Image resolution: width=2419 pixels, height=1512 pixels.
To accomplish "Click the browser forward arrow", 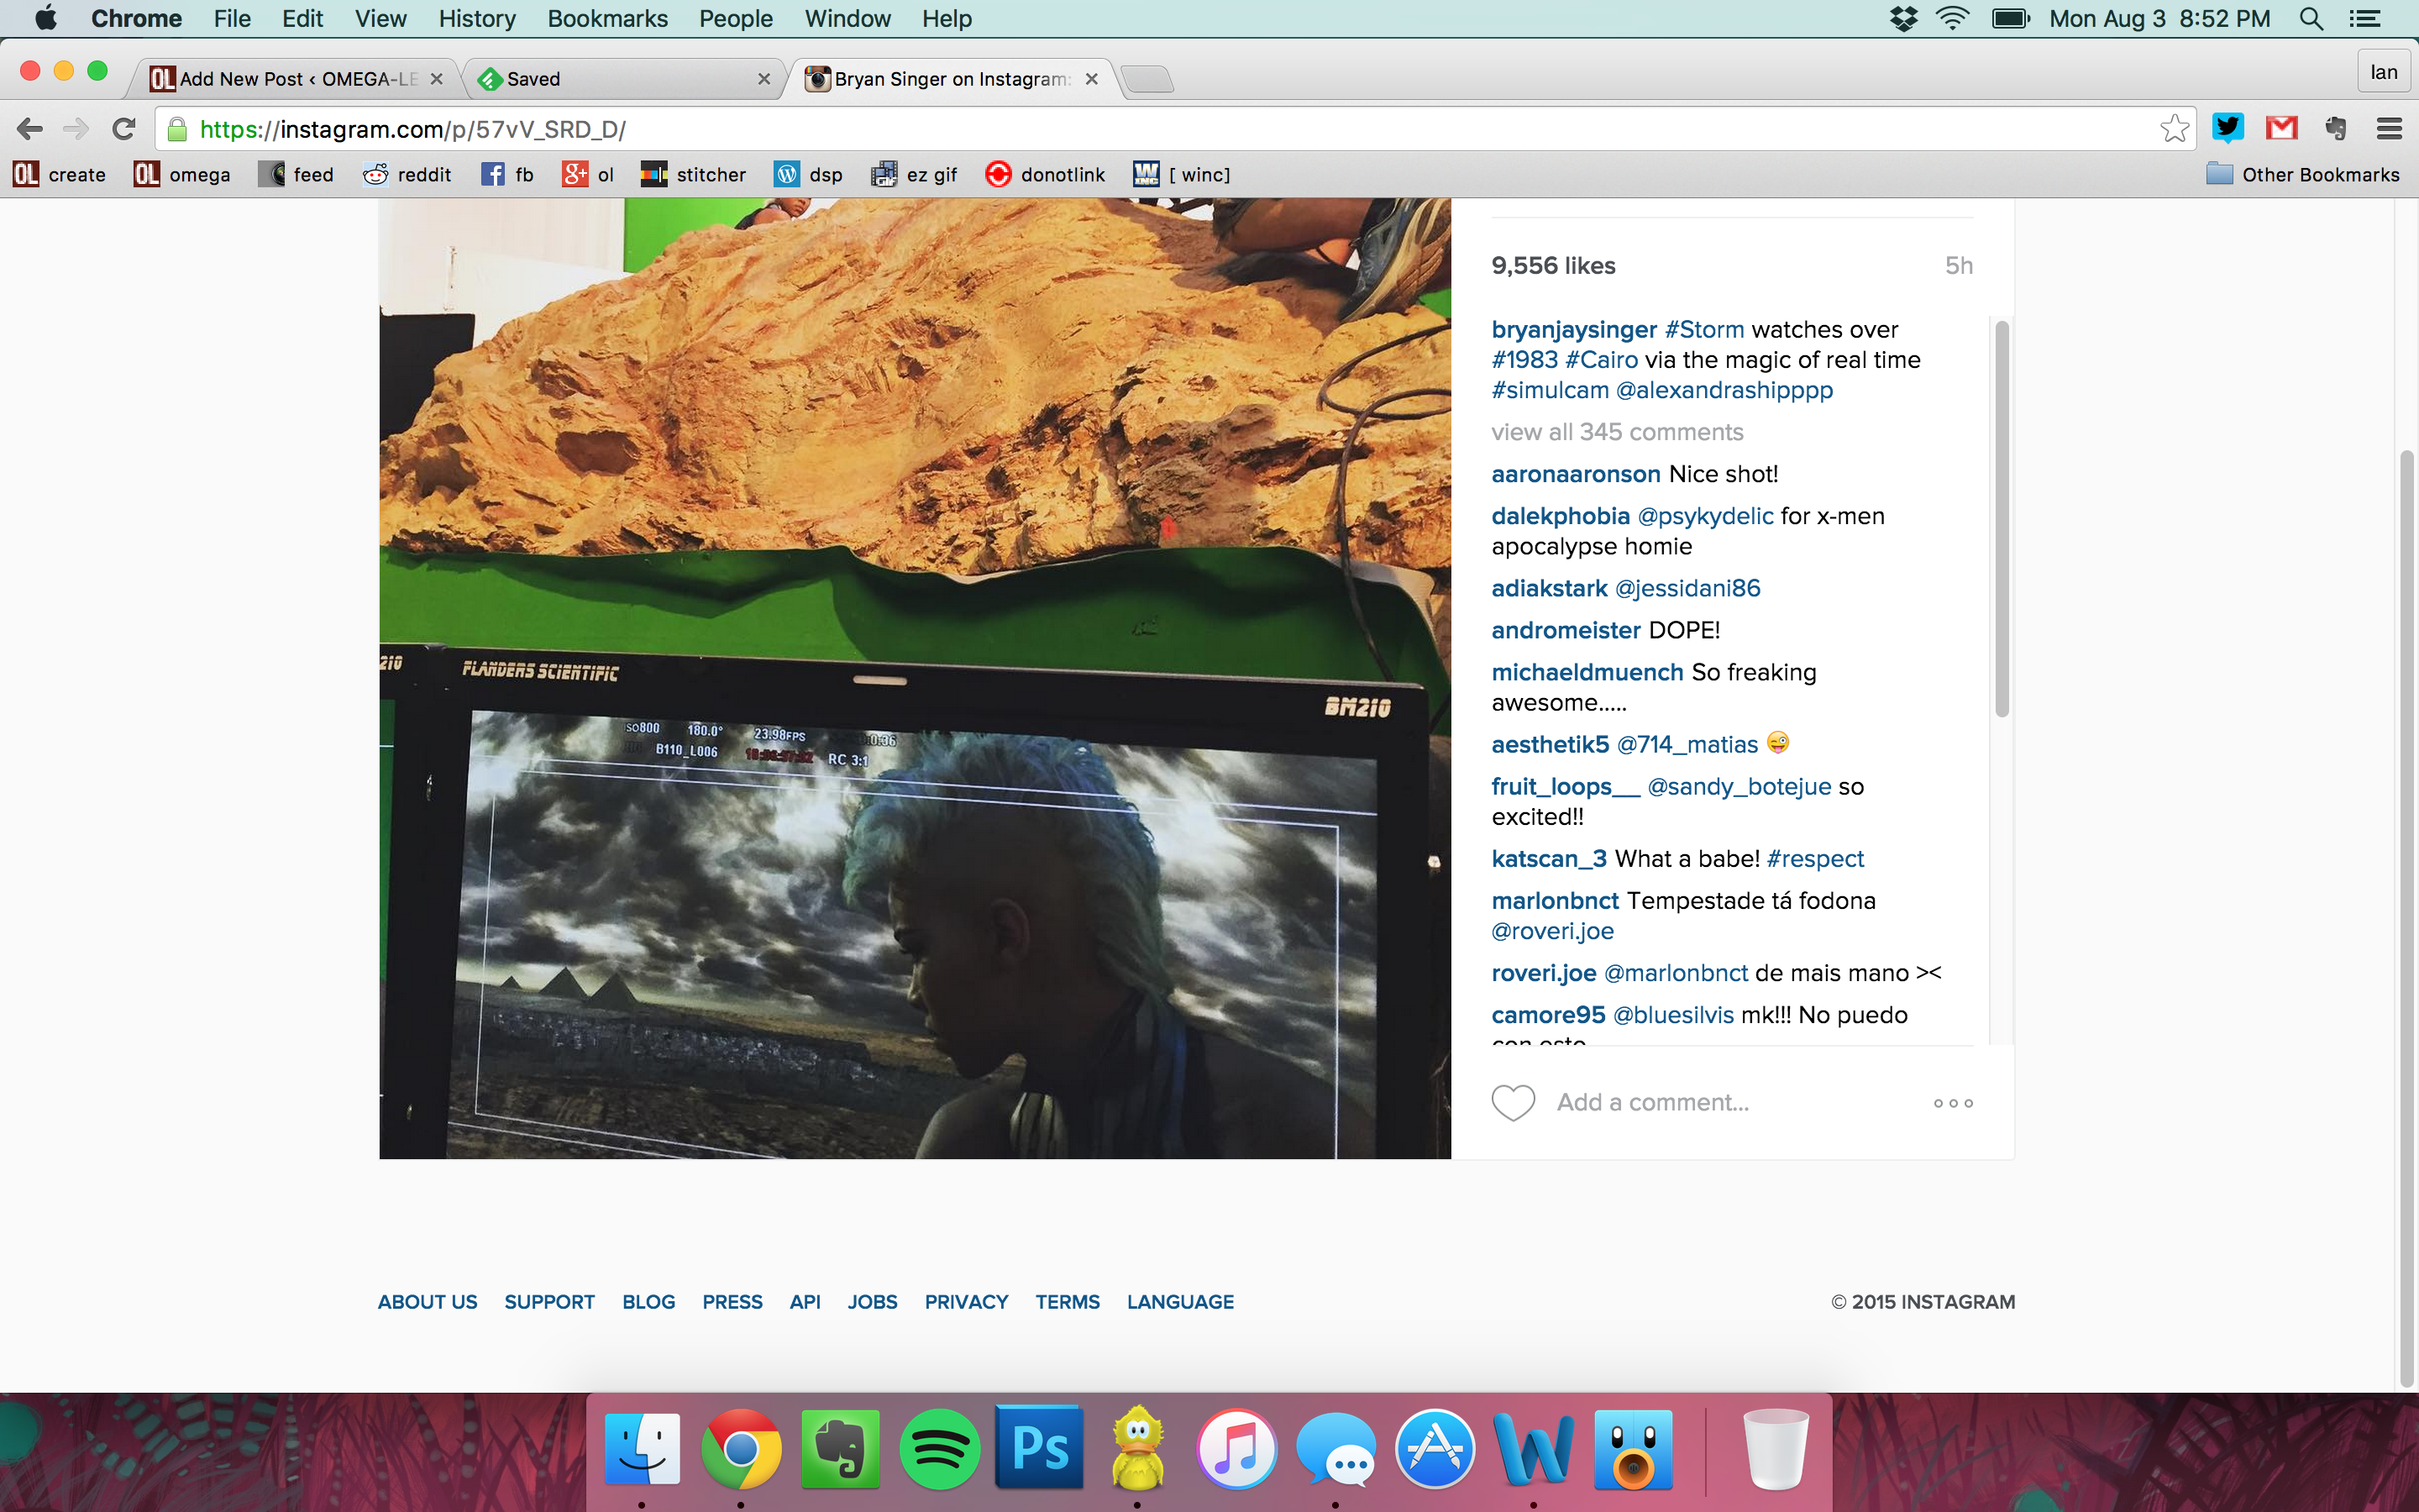I will click(x=76, y=129).
